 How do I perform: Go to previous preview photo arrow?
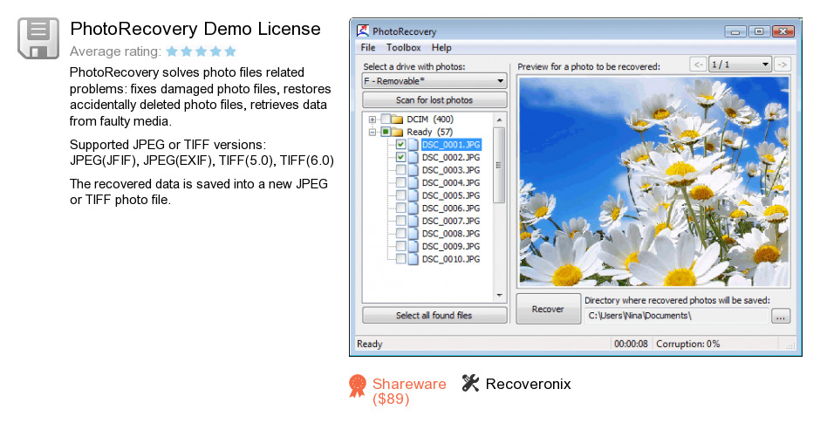[x=698, y=65]
